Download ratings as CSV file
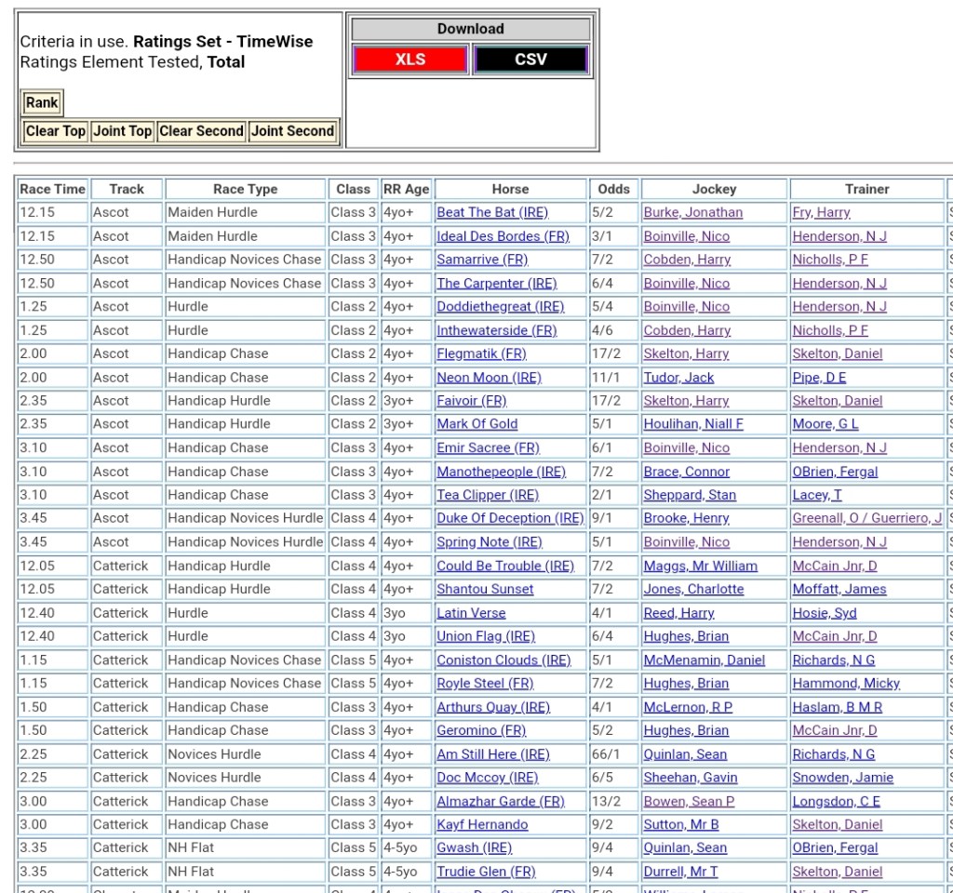953x893 pixels. (x=530, y=60)
